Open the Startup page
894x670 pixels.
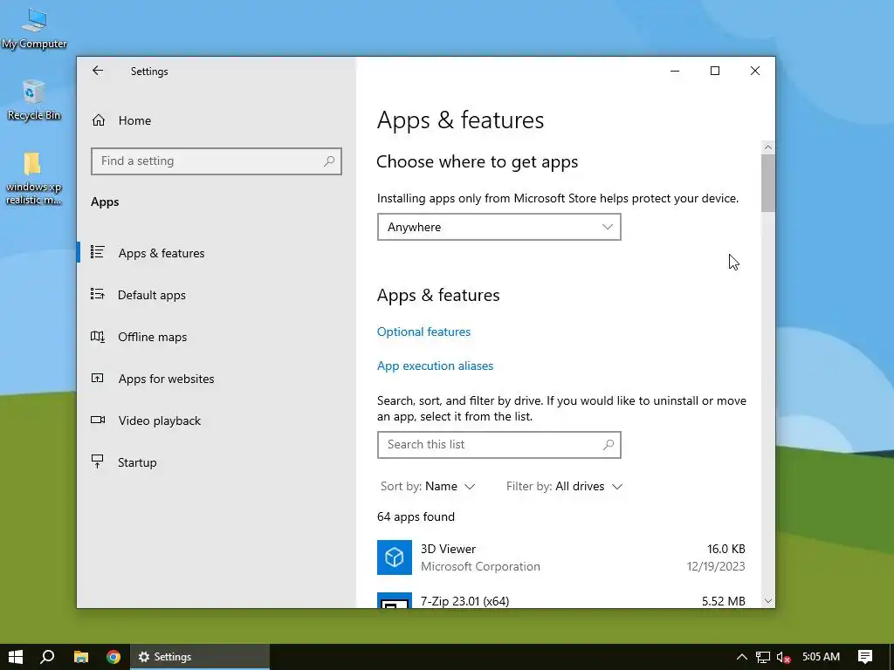pos(137,462)
